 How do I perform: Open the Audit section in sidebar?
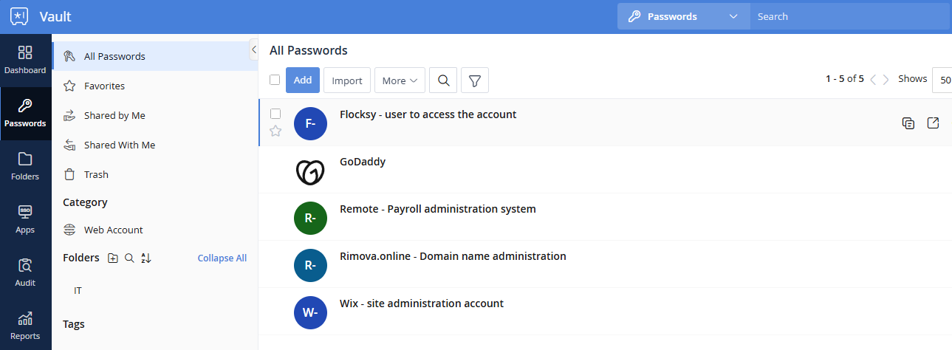tap(25, 271)
